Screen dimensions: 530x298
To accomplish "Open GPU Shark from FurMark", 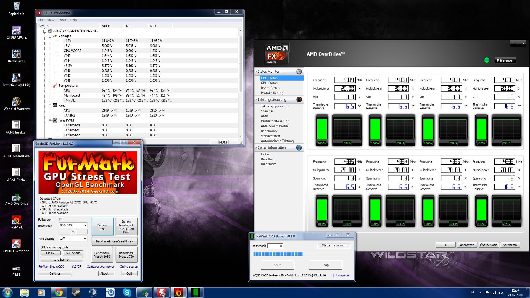I will tap(73, 253).
